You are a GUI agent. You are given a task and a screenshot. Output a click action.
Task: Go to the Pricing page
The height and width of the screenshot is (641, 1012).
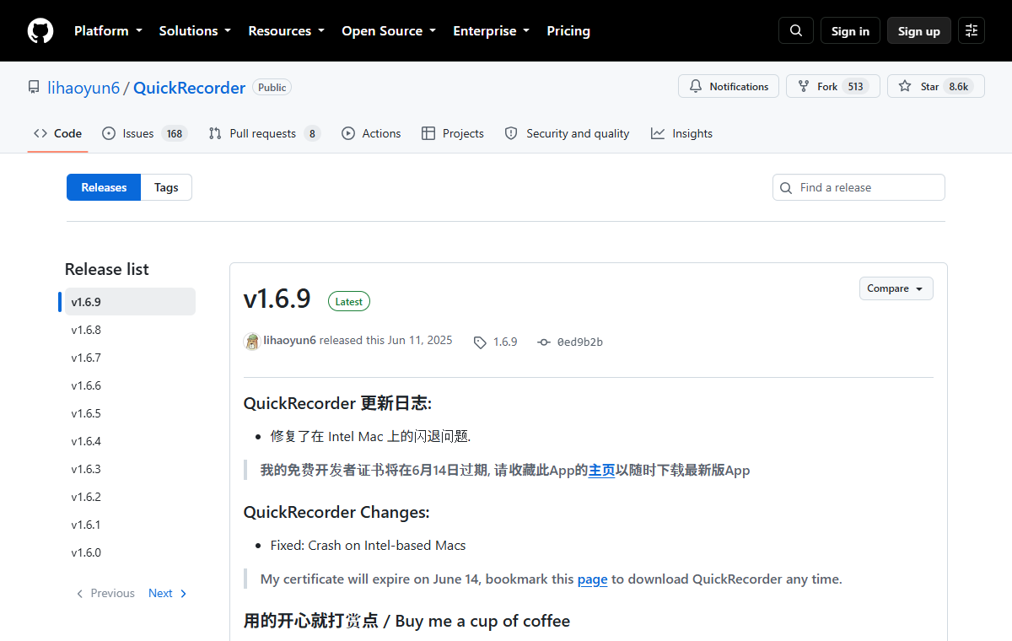568,31
